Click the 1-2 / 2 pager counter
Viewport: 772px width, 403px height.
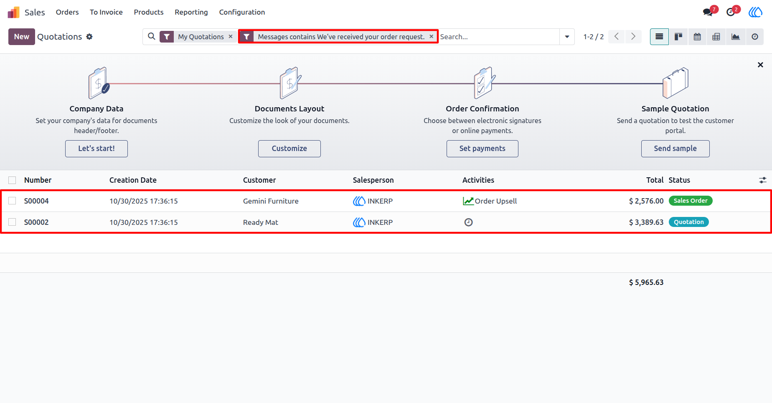click(594, 37)
